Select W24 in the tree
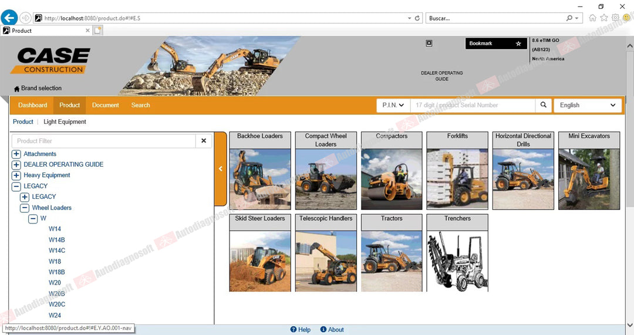Viewport: 634px width, 335px height. pyautogui.click(x=55, y=315)
